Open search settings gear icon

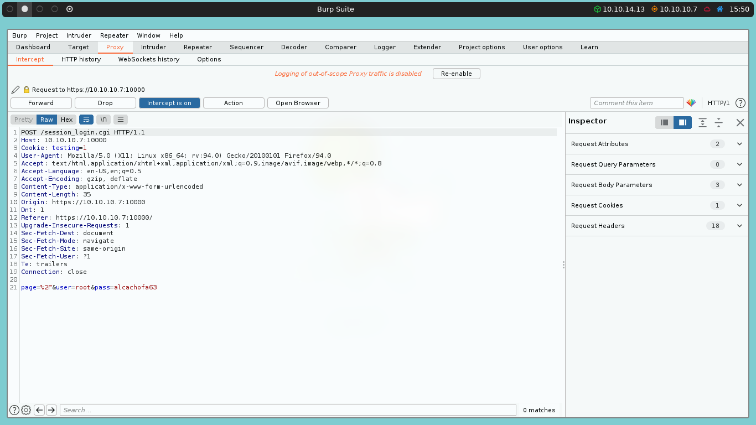[26, 410]
